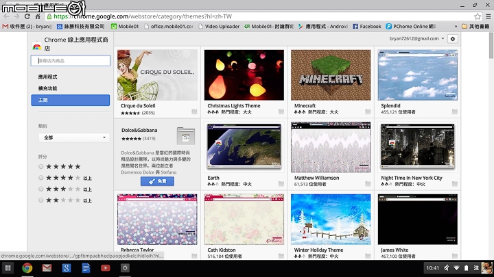Click the input method indicator in tray
Viewport: 494px width, 277px height.
476,268
